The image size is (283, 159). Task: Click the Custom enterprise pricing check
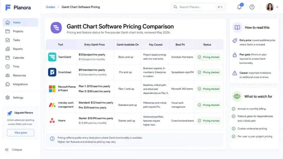coord(234,129)
